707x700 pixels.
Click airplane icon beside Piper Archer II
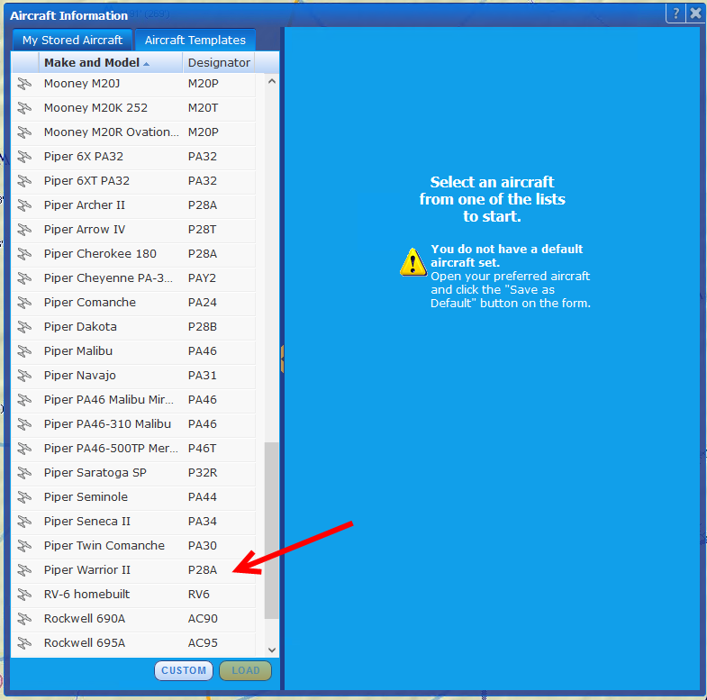[24, 205]
